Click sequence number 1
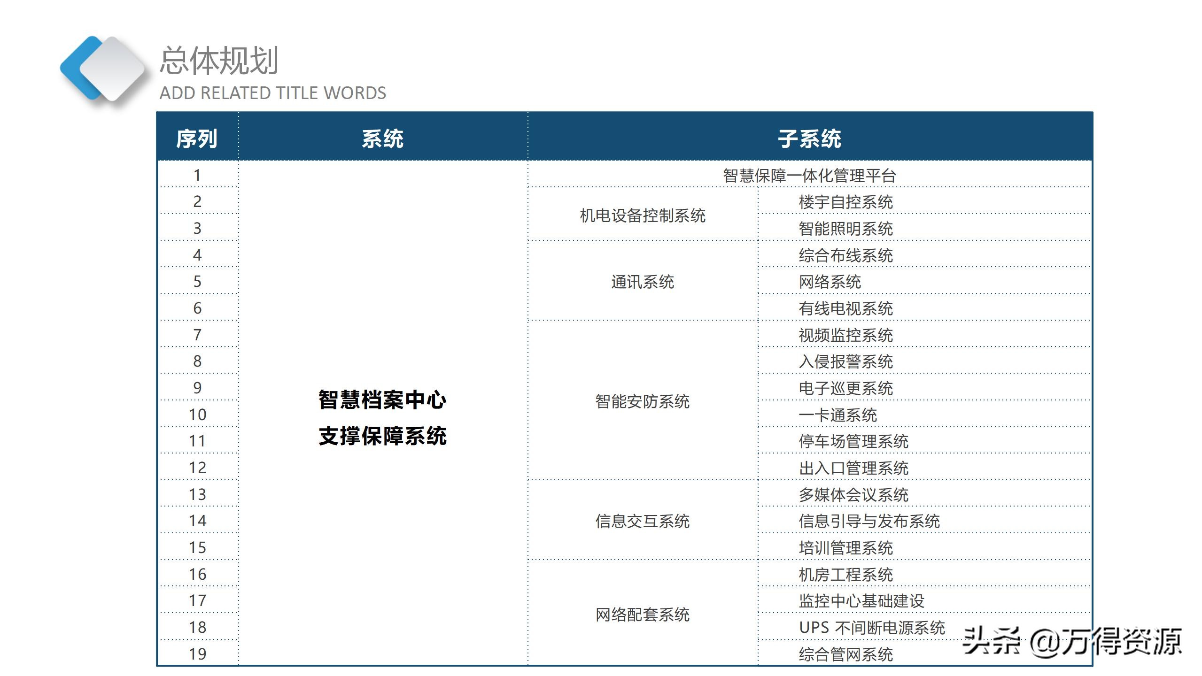This screenshot has height=676, width=1202. [197, 175]
